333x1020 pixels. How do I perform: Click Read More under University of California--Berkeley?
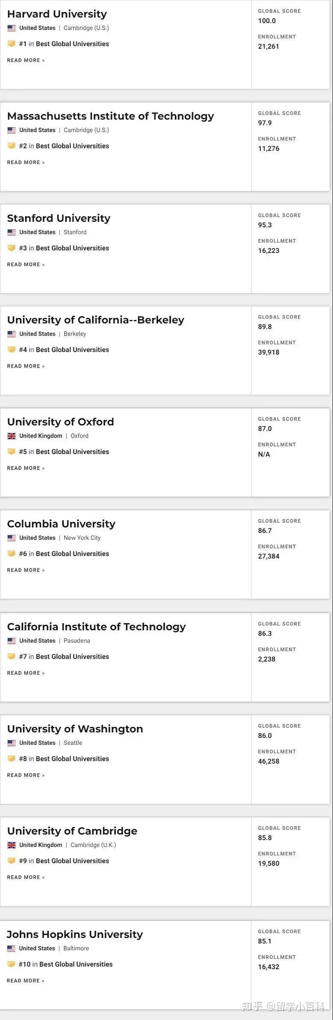26,366
